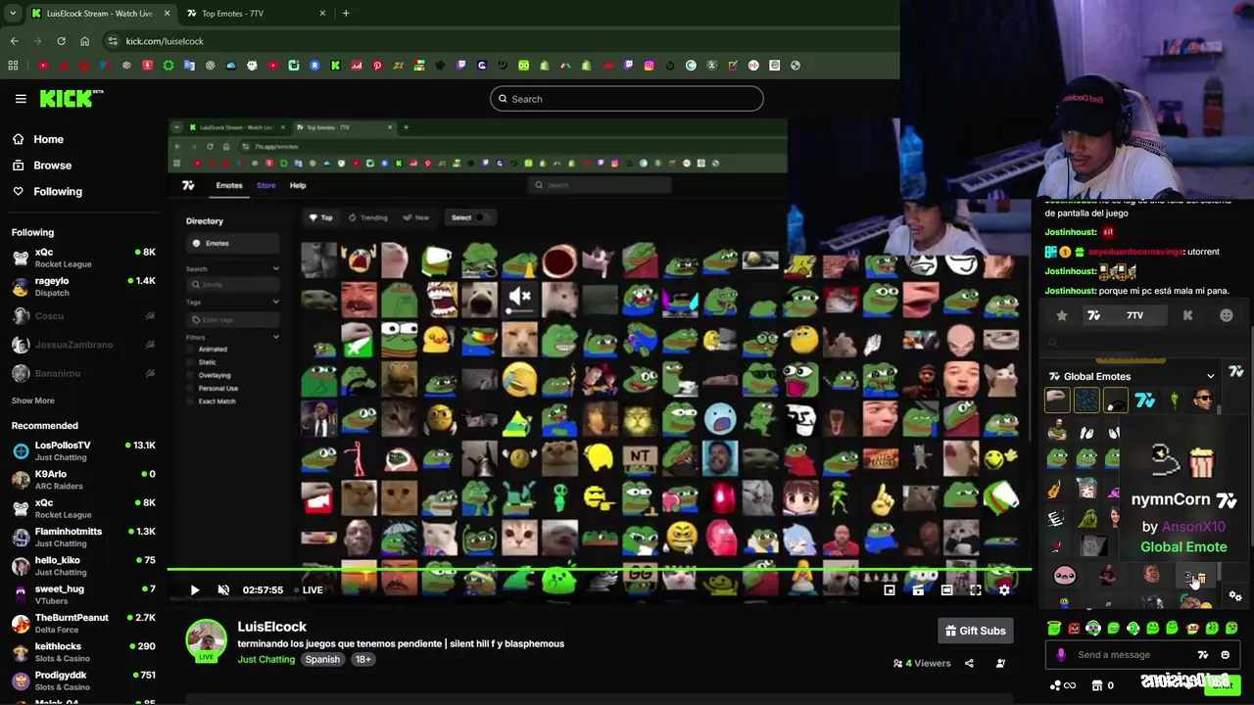This screenshot has height=705, width=1254.
Task: Open emote picker settings gears
Action: [x=1235, y=595]
